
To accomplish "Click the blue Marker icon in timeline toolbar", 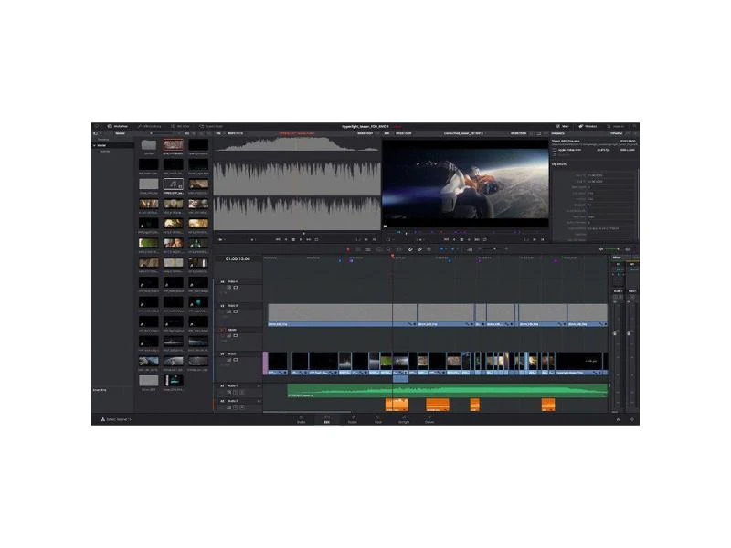I will pyautogui.click(x=452, y=249).
